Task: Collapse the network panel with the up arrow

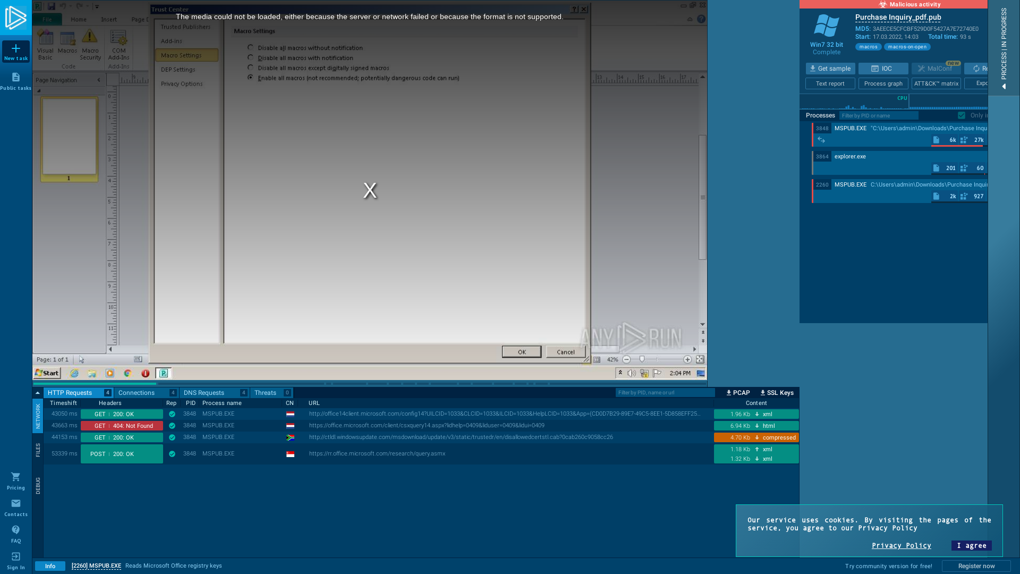Action: coord(37,393)
